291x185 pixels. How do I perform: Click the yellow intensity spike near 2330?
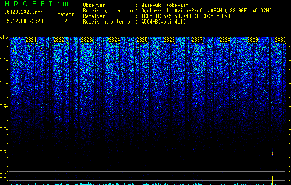[272, 180]
